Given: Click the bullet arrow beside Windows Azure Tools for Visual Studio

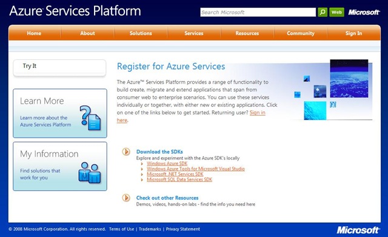Looking at the screenshot, I should pos(142,169).
